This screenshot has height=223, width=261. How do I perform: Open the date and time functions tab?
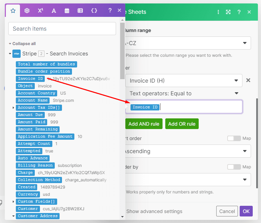click(67, 11)
